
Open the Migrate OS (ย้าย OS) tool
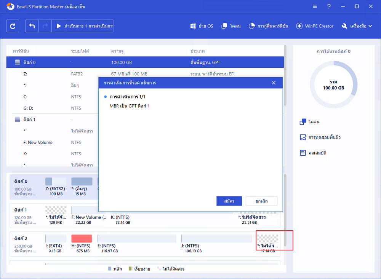pos(202,26)
